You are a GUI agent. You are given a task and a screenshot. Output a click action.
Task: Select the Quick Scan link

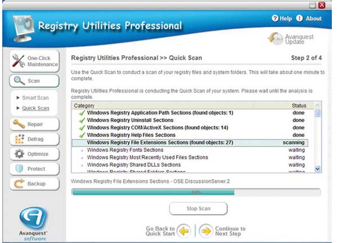35,108
